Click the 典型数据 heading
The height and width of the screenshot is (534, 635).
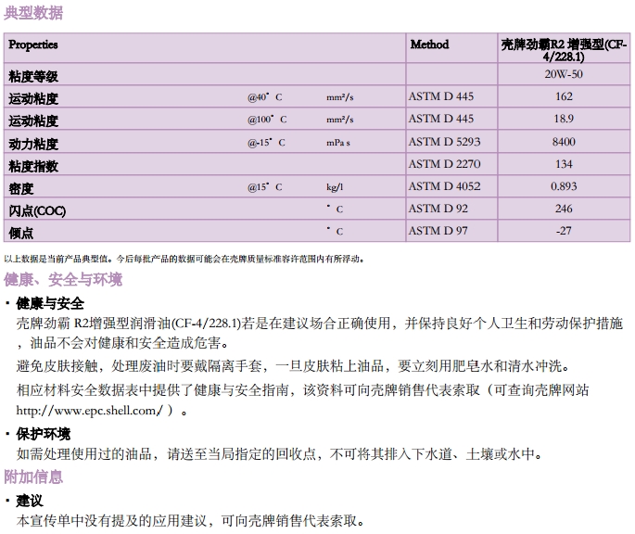(33, 13)
